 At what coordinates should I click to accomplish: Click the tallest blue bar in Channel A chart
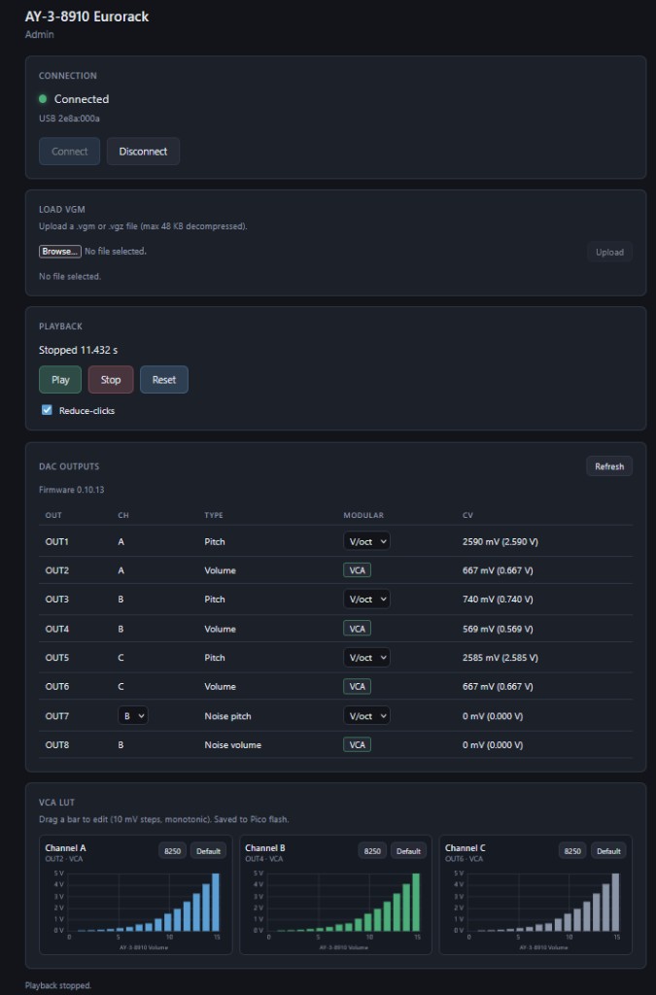coord(216,903)
